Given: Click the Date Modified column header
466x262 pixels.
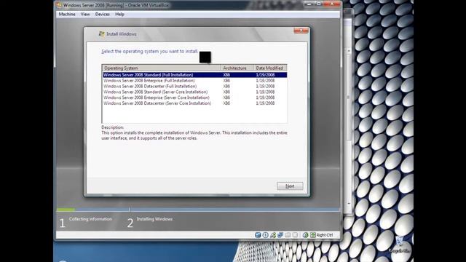Looking at the screenshot, I should [270, 68].
